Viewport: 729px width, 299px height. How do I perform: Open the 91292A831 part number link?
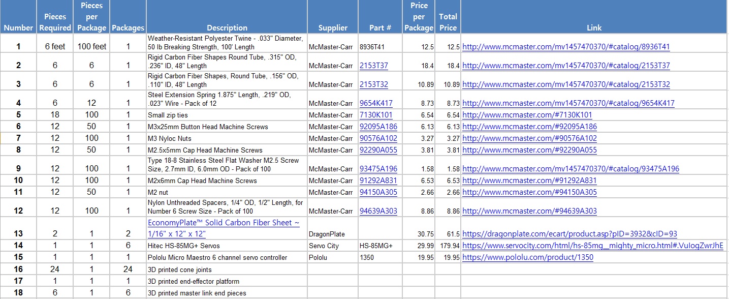coord(378,181)
